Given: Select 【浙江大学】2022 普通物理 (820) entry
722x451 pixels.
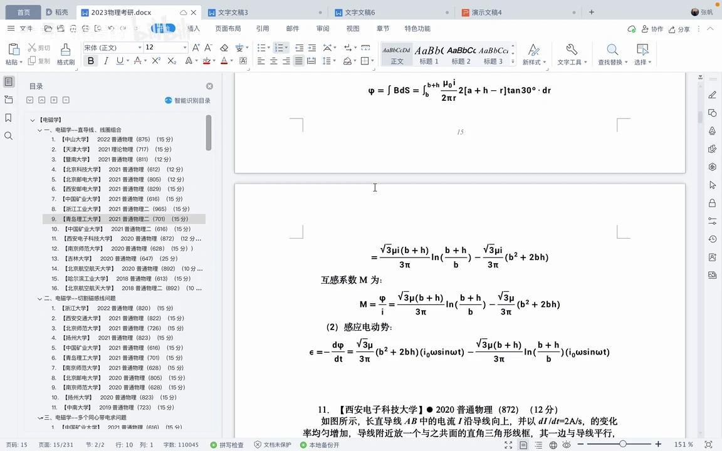Looking at the screenshot, I should (112, 308).
